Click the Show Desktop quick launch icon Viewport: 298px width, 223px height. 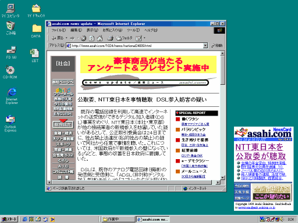pyautogui.click(x=38, y=220)
